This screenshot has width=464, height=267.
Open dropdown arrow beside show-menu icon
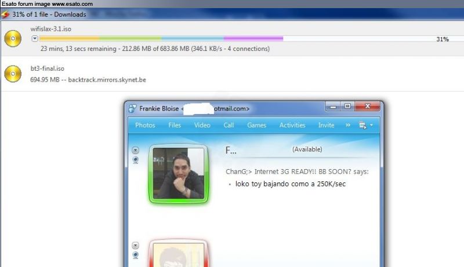[371, 125]
